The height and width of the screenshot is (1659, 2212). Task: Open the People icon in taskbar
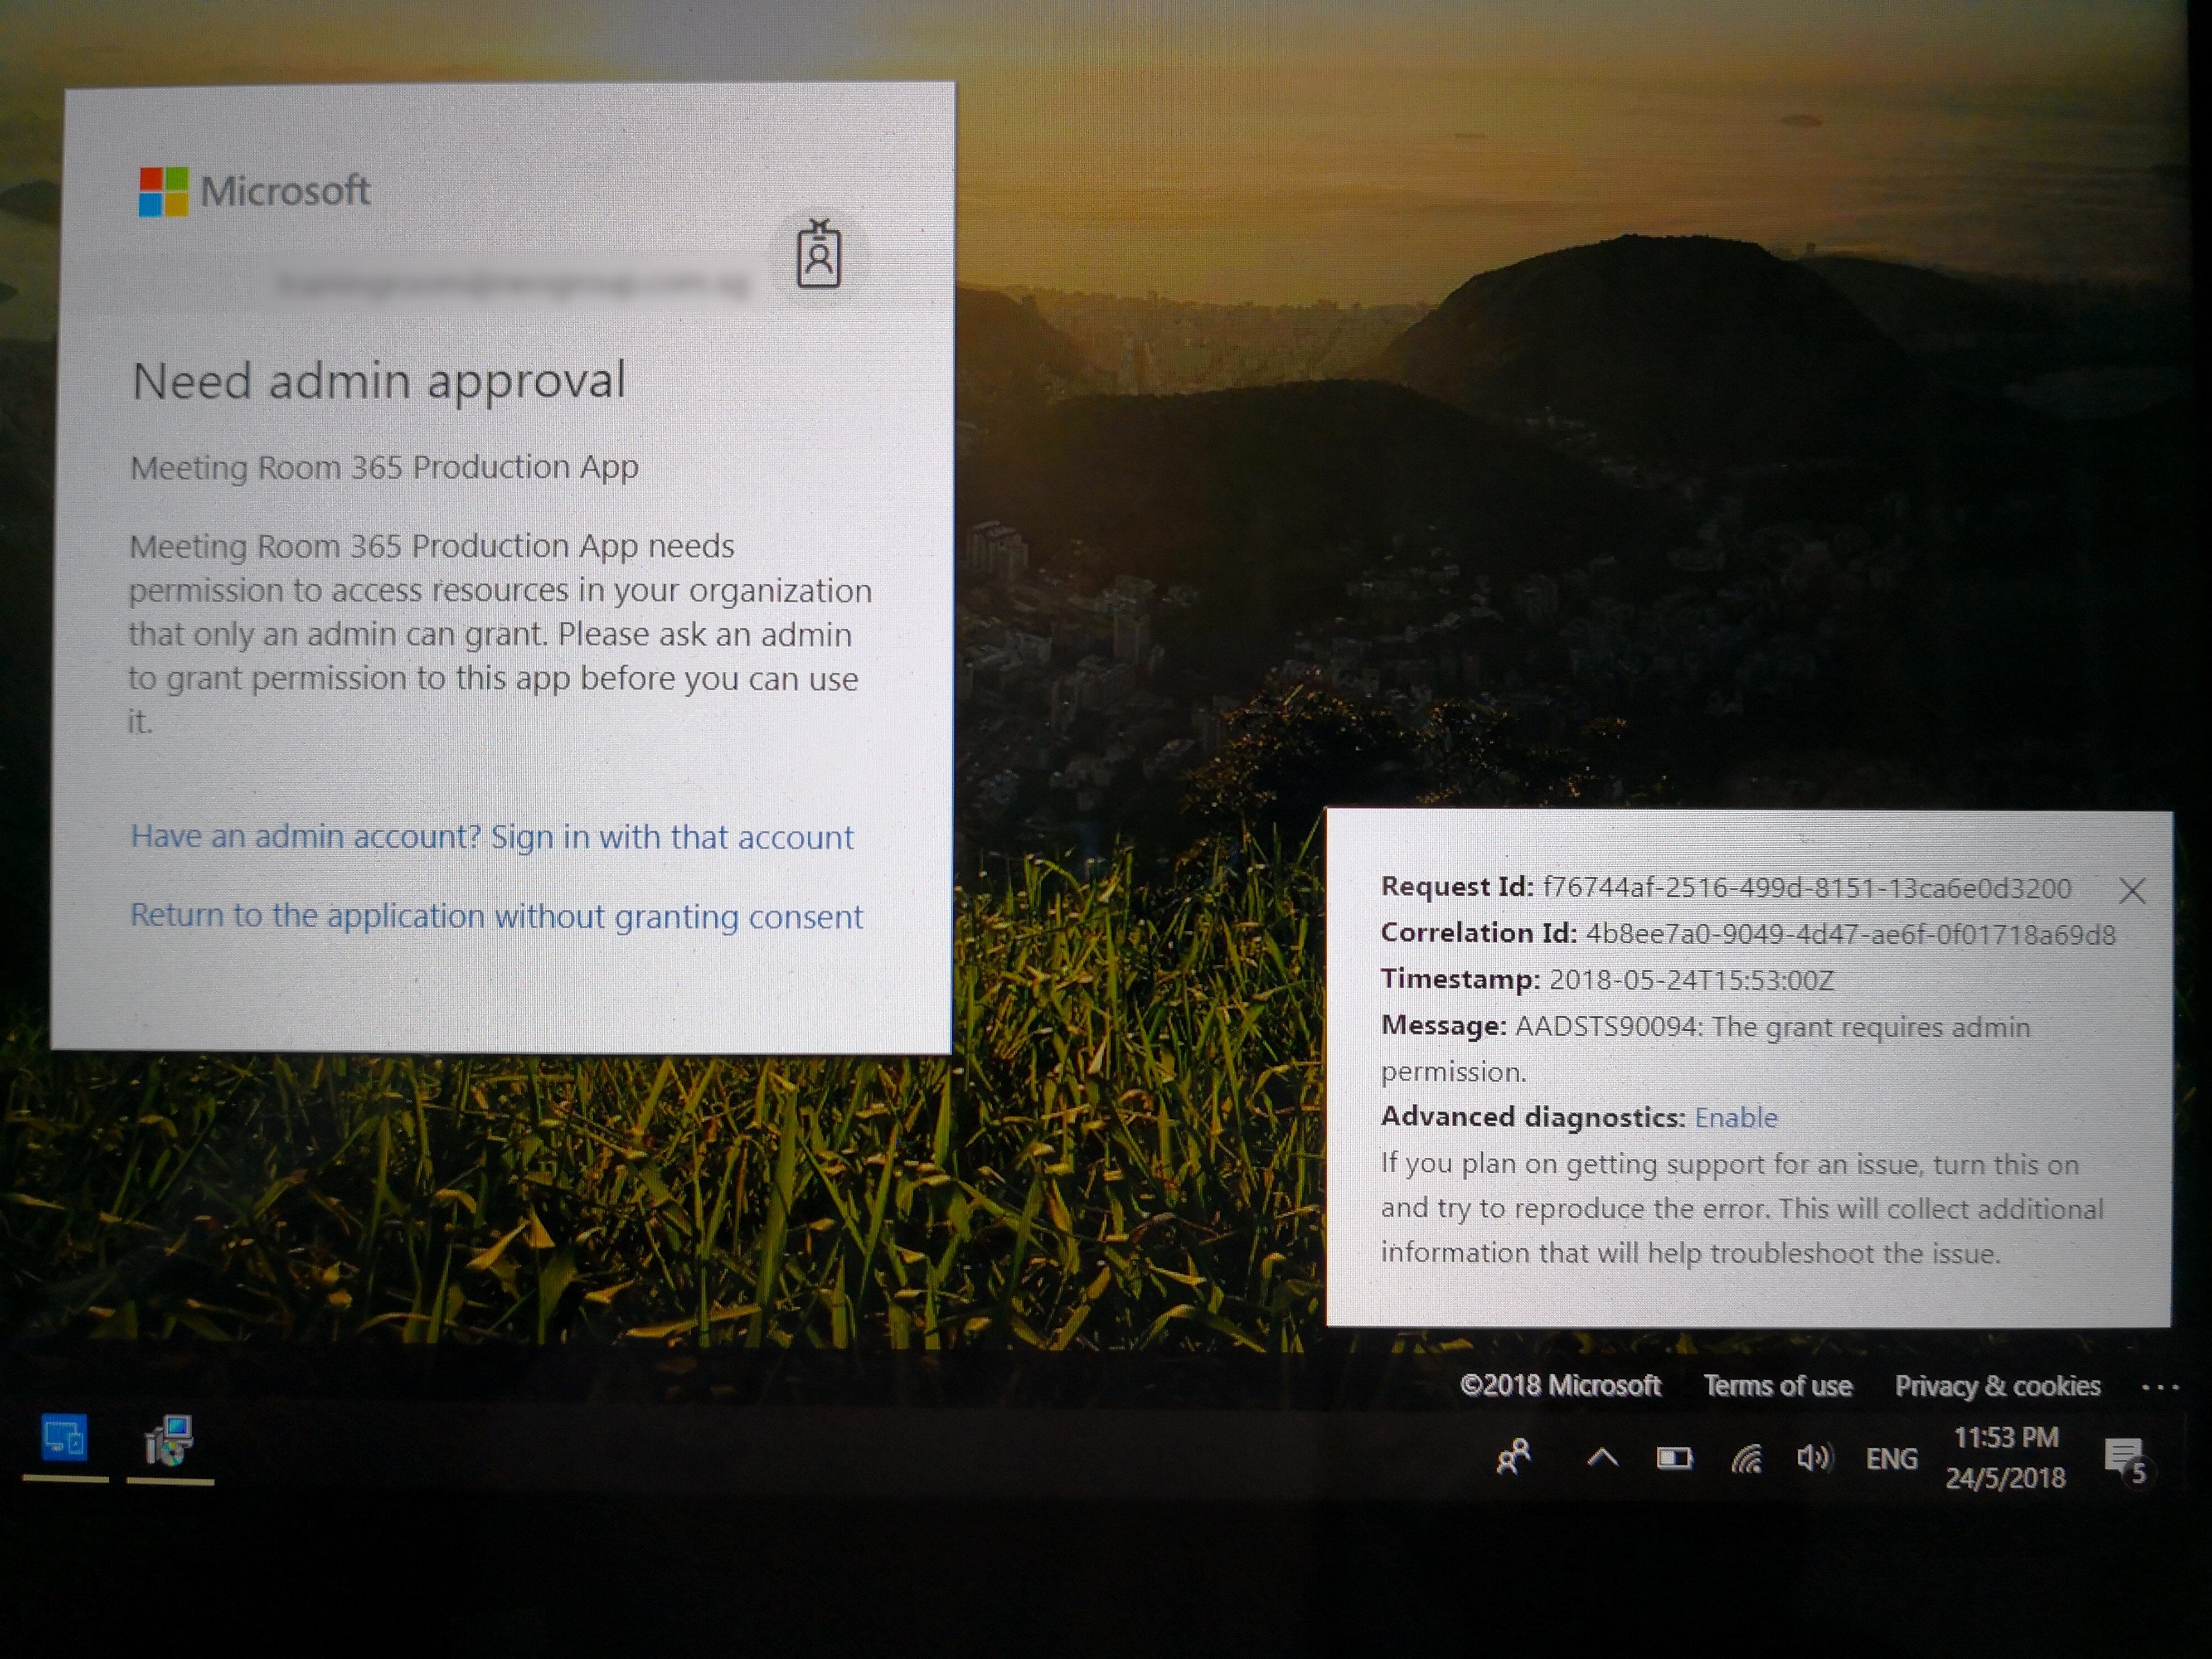(1513, 1458)
